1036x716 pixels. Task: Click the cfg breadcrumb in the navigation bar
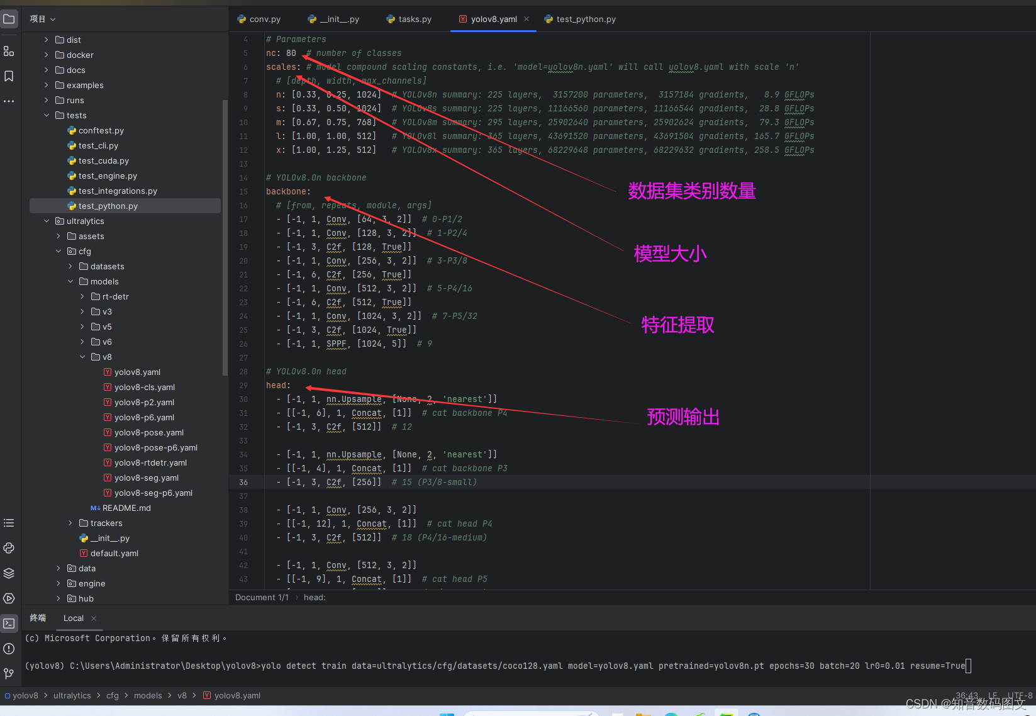[113, 695]
